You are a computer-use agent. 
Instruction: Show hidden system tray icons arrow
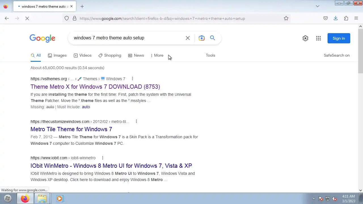tap(314, 199)
